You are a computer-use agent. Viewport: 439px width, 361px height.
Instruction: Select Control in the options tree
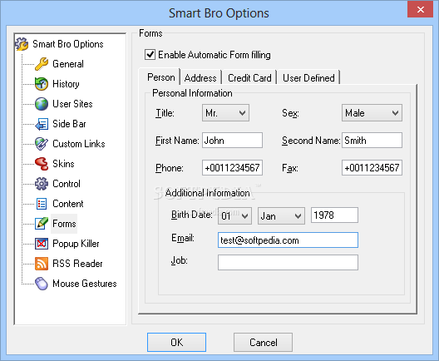pos(67,184)
